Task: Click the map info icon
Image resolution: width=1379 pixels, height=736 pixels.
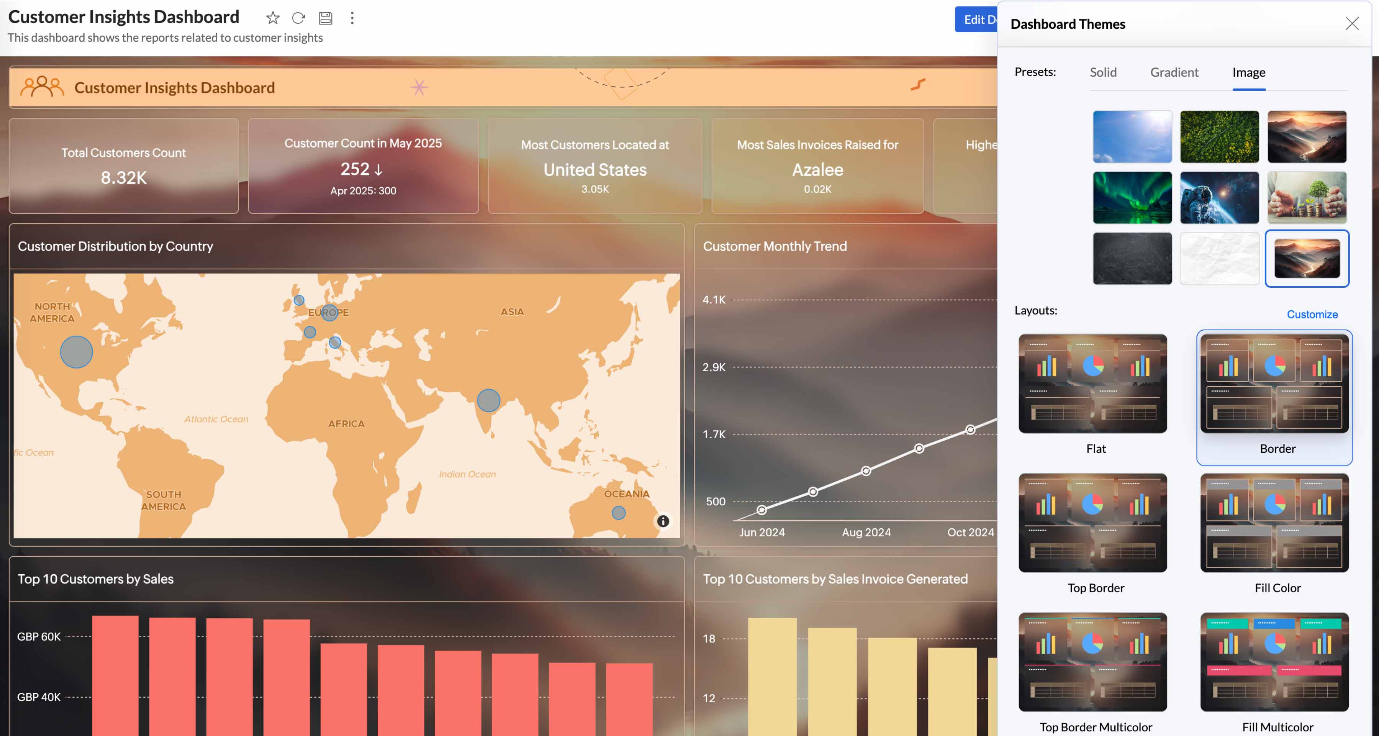Action: tap(663, 521)
